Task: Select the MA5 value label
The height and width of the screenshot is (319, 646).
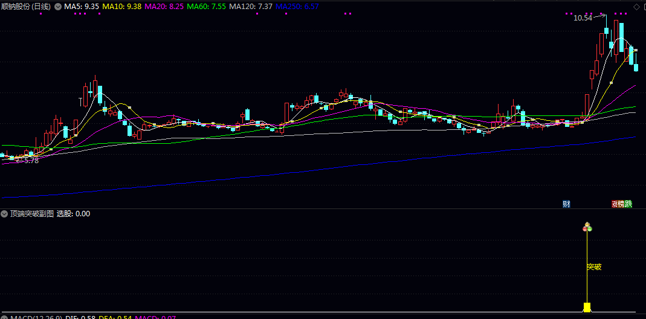Action: point(82,7)
